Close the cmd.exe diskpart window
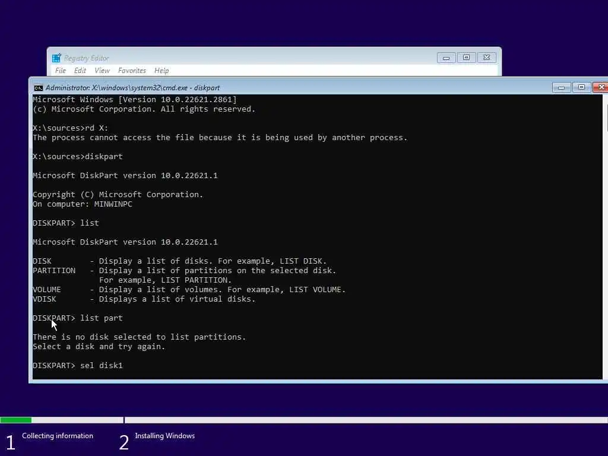 pos(601,87)
